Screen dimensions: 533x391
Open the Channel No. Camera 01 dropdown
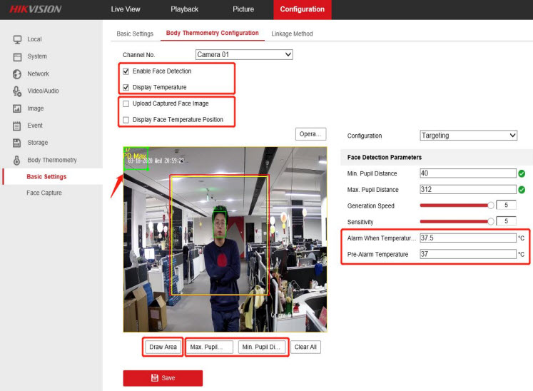(244, 54)
